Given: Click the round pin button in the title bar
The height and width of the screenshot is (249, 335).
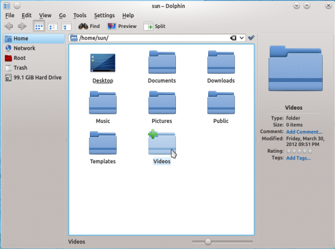Looking at the screenshot, I should (17, 6).
